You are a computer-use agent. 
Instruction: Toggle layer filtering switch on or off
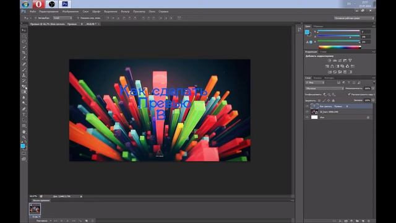(x=374, y=82)
